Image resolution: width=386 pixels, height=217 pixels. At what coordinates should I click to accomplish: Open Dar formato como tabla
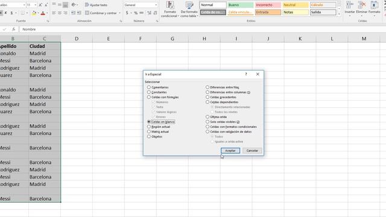pos(189,10)
